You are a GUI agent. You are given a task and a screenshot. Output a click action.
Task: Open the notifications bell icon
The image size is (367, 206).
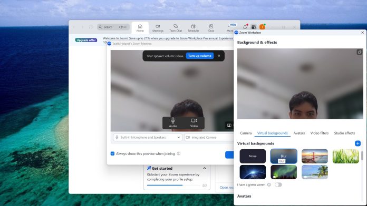pyautogui.click(x=245, y=27)
